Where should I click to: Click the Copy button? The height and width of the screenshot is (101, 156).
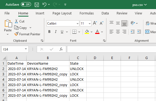(x=21, y=28)
